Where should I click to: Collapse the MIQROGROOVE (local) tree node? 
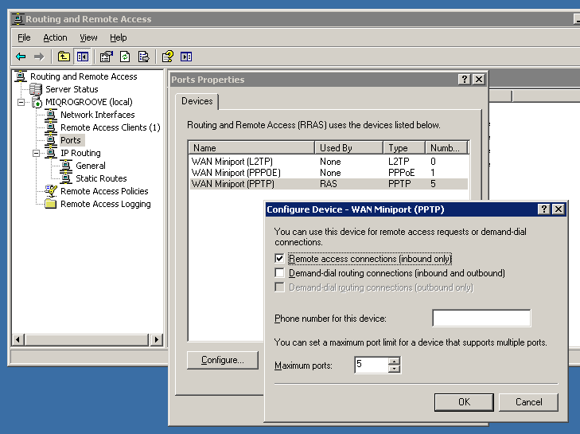point(21,102)
